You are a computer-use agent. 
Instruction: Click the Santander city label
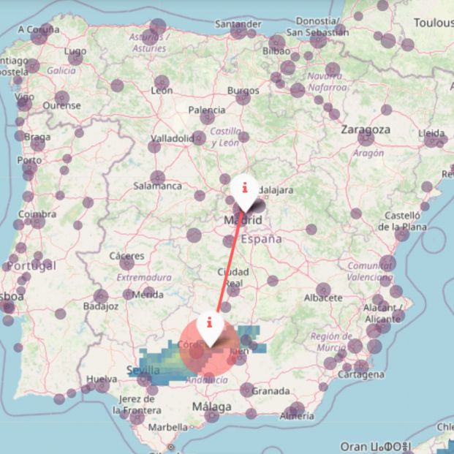point(238,24)
